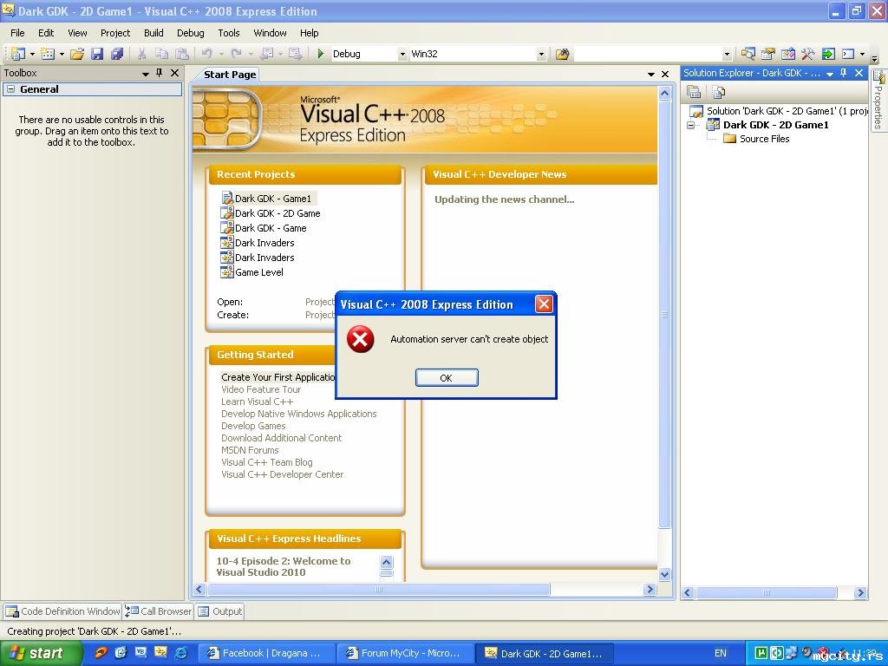Click the Video Feature Tour link

click(x=261, y=389)
